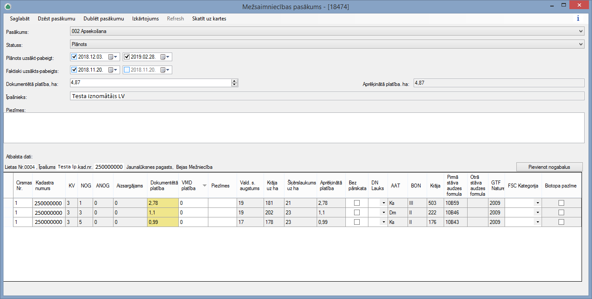Viewport: 592px width, 299px height.
Task: Expand the Pasākums dropdown list
Action: [581, 31]
